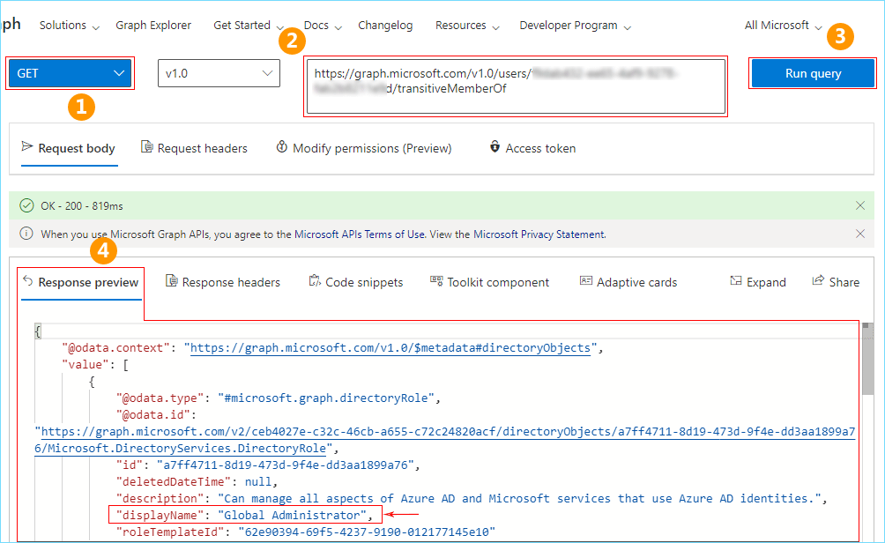Open the GET HTTP method dropdown

pyautogui.click(x=71, y=73)
